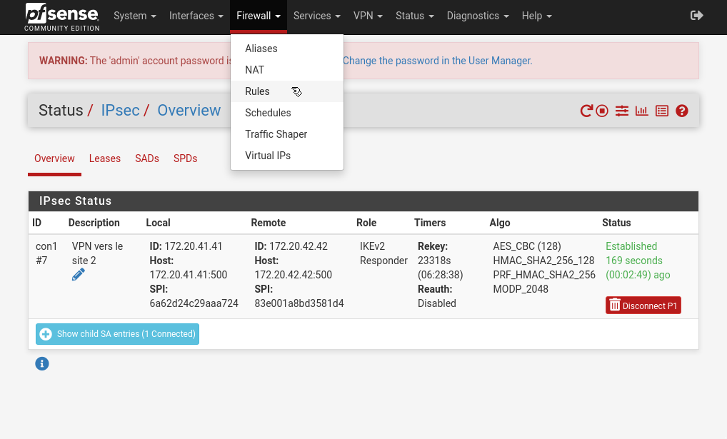Open the status graph chart icon

pyautogui.click(x=642, y=111)
